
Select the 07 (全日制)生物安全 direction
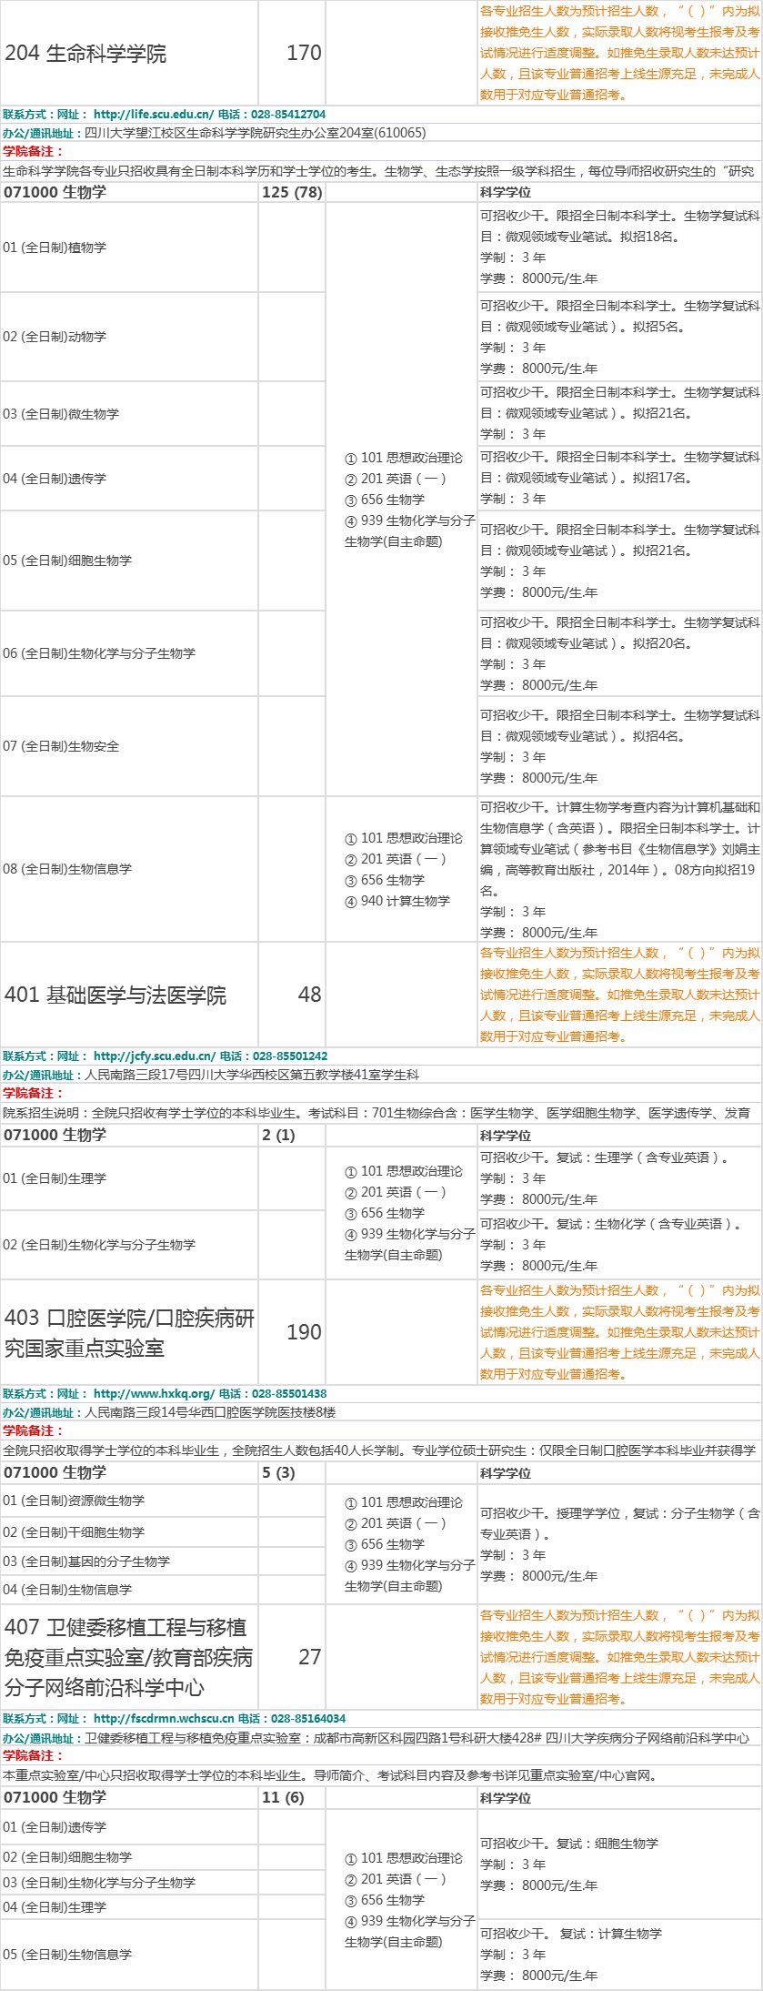point(61,746)
